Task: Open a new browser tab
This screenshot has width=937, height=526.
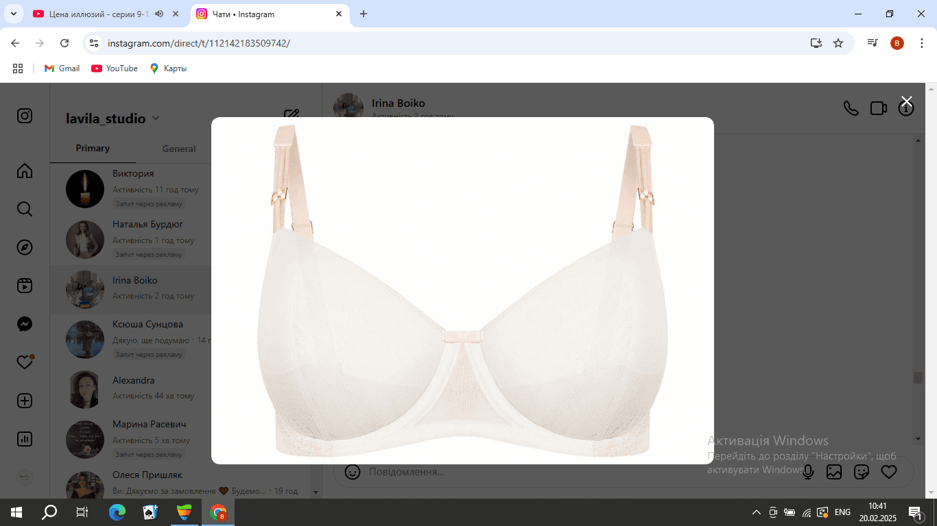Action: click(x=364, y=14)
